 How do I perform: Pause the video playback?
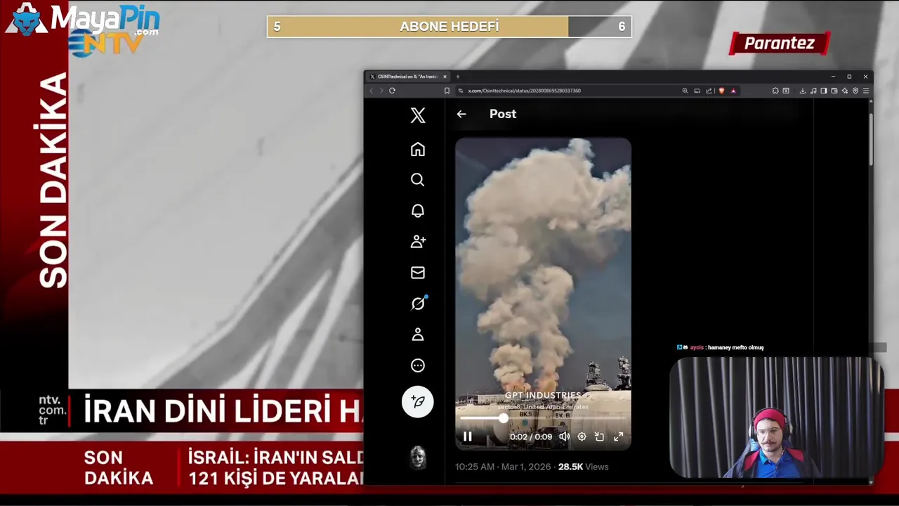[468, 436]
